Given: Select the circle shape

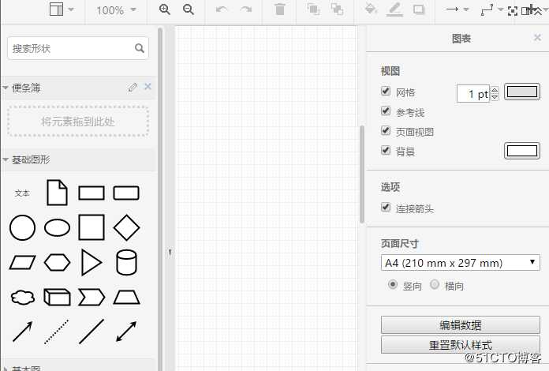Looking at the screenshot, I should [x=22, y=227].
